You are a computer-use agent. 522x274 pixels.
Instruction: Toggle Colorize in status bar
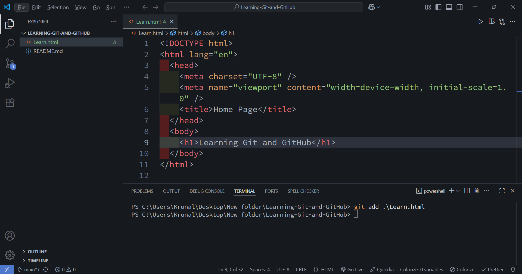pos(462,269)
